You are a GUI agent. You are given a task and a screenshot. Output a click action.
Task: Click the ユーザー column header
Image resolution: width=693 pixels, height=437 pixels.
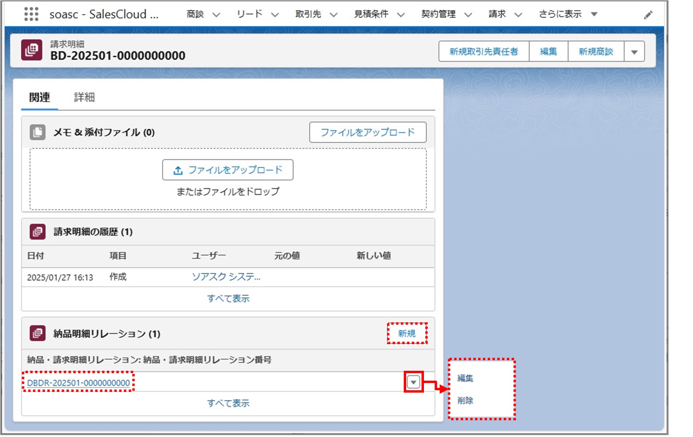pos(209,256)
